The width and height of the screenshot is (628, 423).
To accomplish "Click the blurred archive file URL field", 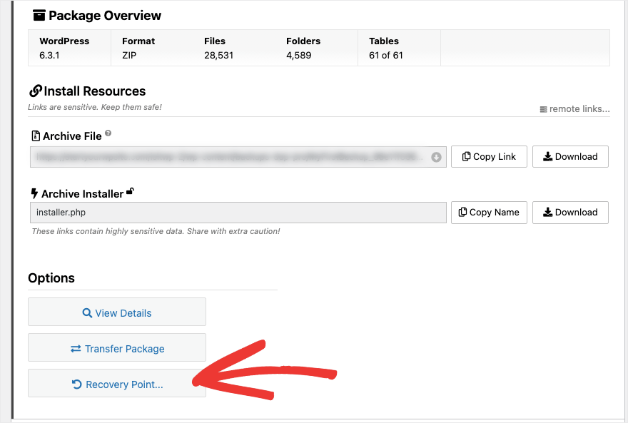I will [x=238, y=157].
